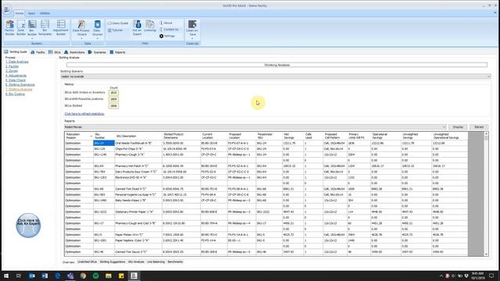Click the report table vertical scrollbar

[486, 194]
